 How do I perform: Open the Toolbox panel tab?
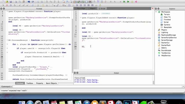(x=29, y=83)
